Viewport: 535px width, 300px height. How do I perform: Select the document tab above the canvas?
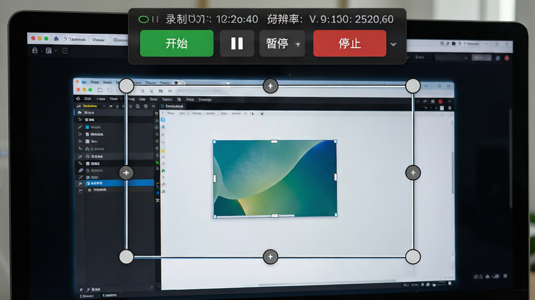[x=172, y=106]
